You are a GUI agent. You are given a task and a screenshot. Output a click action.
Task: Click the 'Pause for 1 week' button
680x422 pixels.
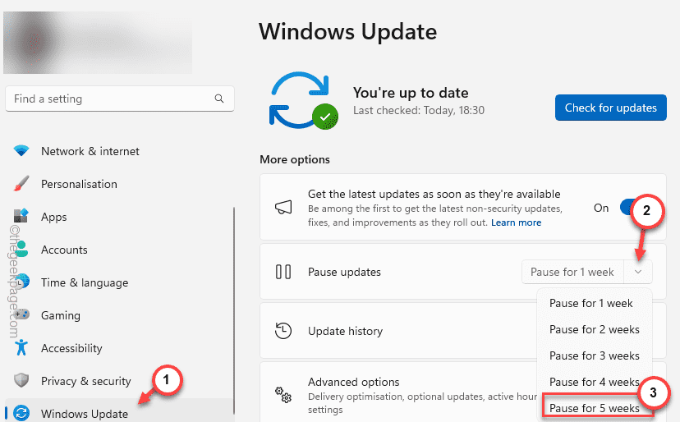click(x=572, y=272)
